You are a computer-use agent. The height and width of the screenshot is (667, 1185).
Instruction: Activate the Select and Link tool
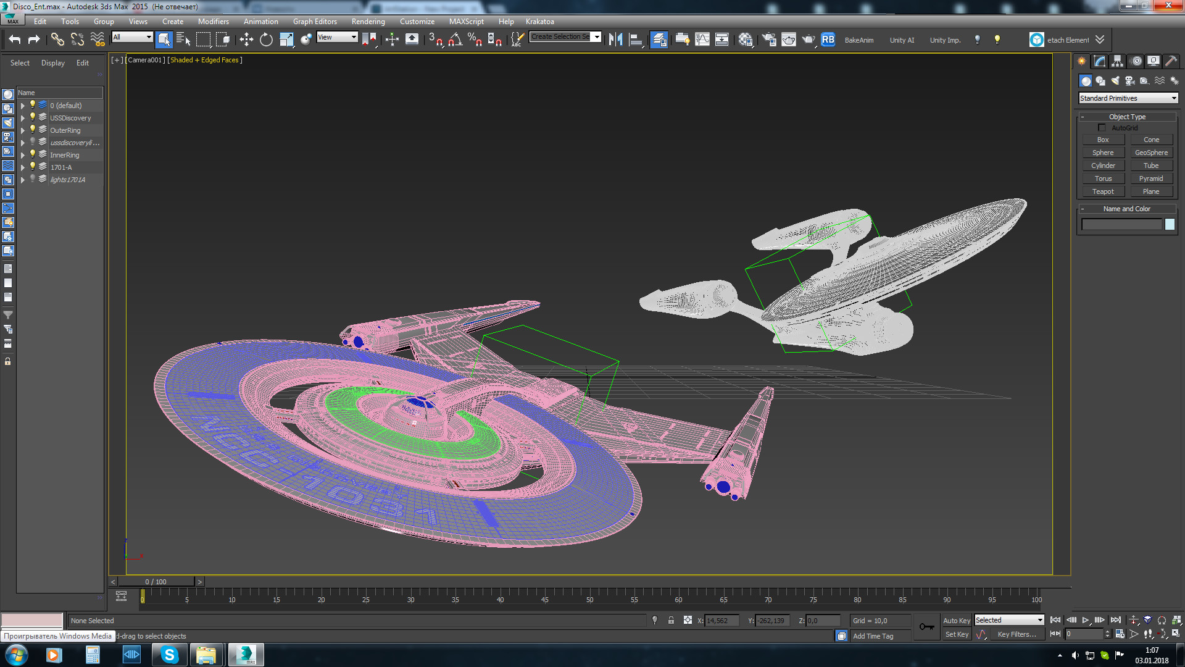coord(57,40)
